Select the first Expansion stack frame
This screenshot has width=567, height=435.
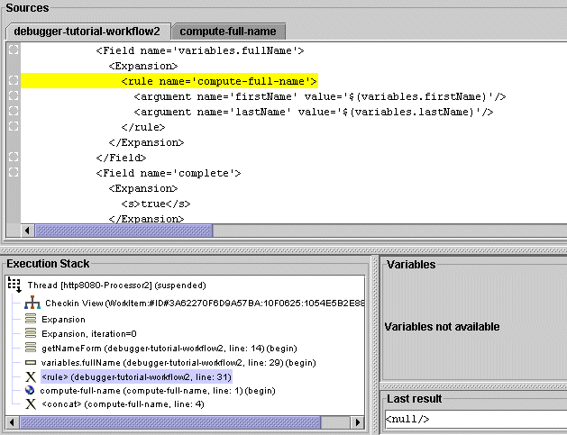point(63,320)
